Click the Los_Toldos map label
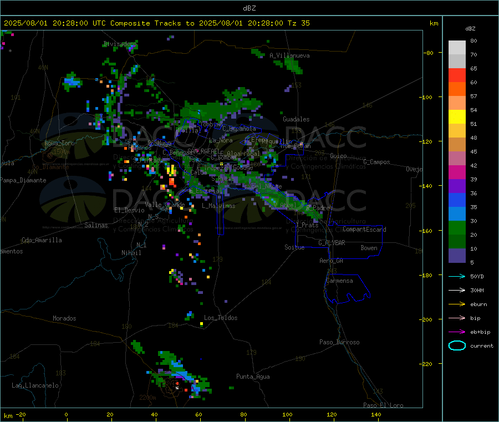 [221, 318]
